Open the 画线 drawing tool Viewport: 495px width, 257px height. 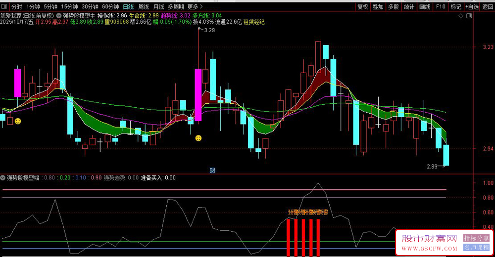tap(424, 7)
